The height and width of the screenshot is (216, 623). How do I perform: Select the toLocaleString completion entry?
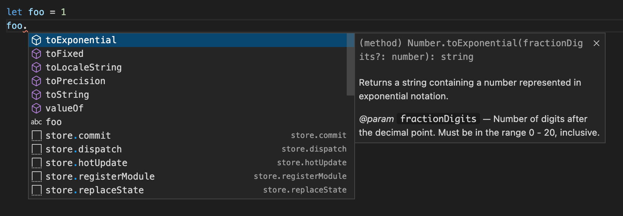click(x=84, y=67)
